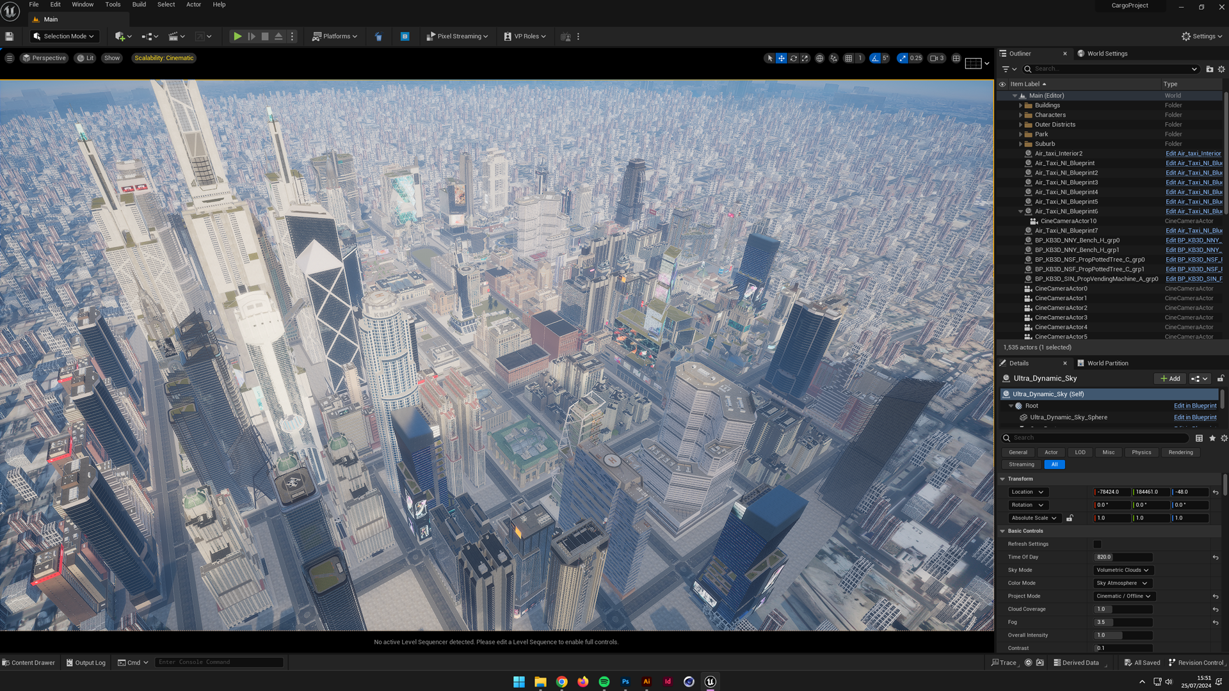Open the quick add content dropdown
This screenshot has height=691, width=1229.
(123, 36)
